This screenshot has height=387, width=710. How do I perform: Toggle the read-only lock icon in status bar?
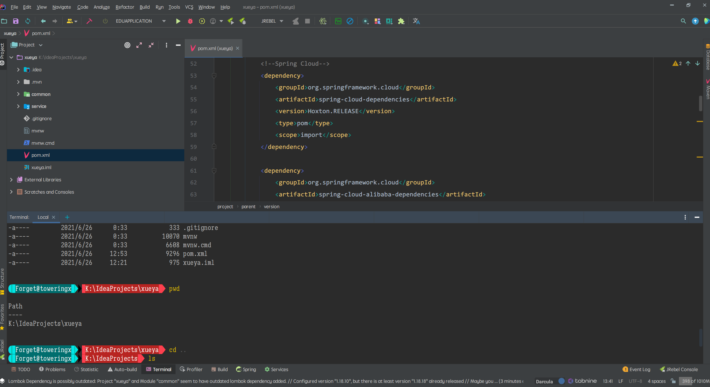(673, 381)
